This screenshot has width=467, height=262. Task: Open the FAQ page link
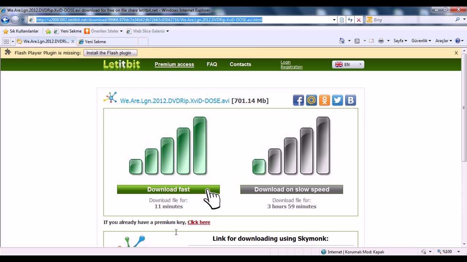coord(212,64)
